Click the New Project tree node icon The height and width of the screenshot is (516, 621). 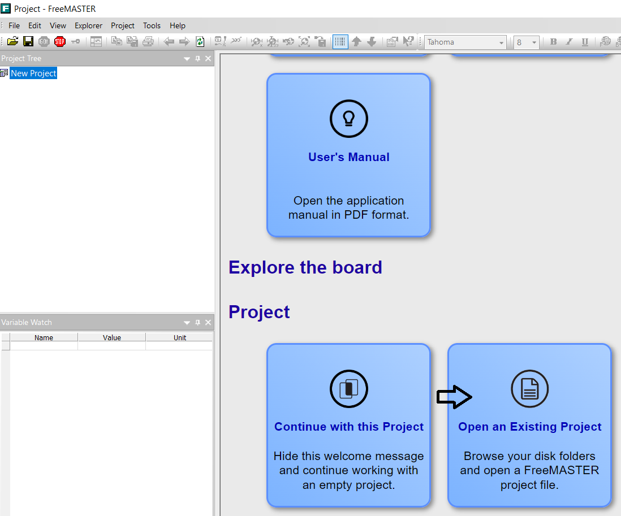(x=4, y=73)
